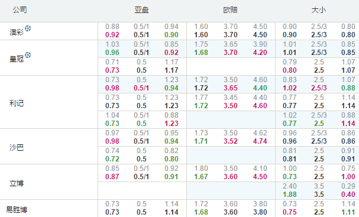Select the gray 1.04 value
This screenshot has height=217, width=359.
[x=112, y=115]
